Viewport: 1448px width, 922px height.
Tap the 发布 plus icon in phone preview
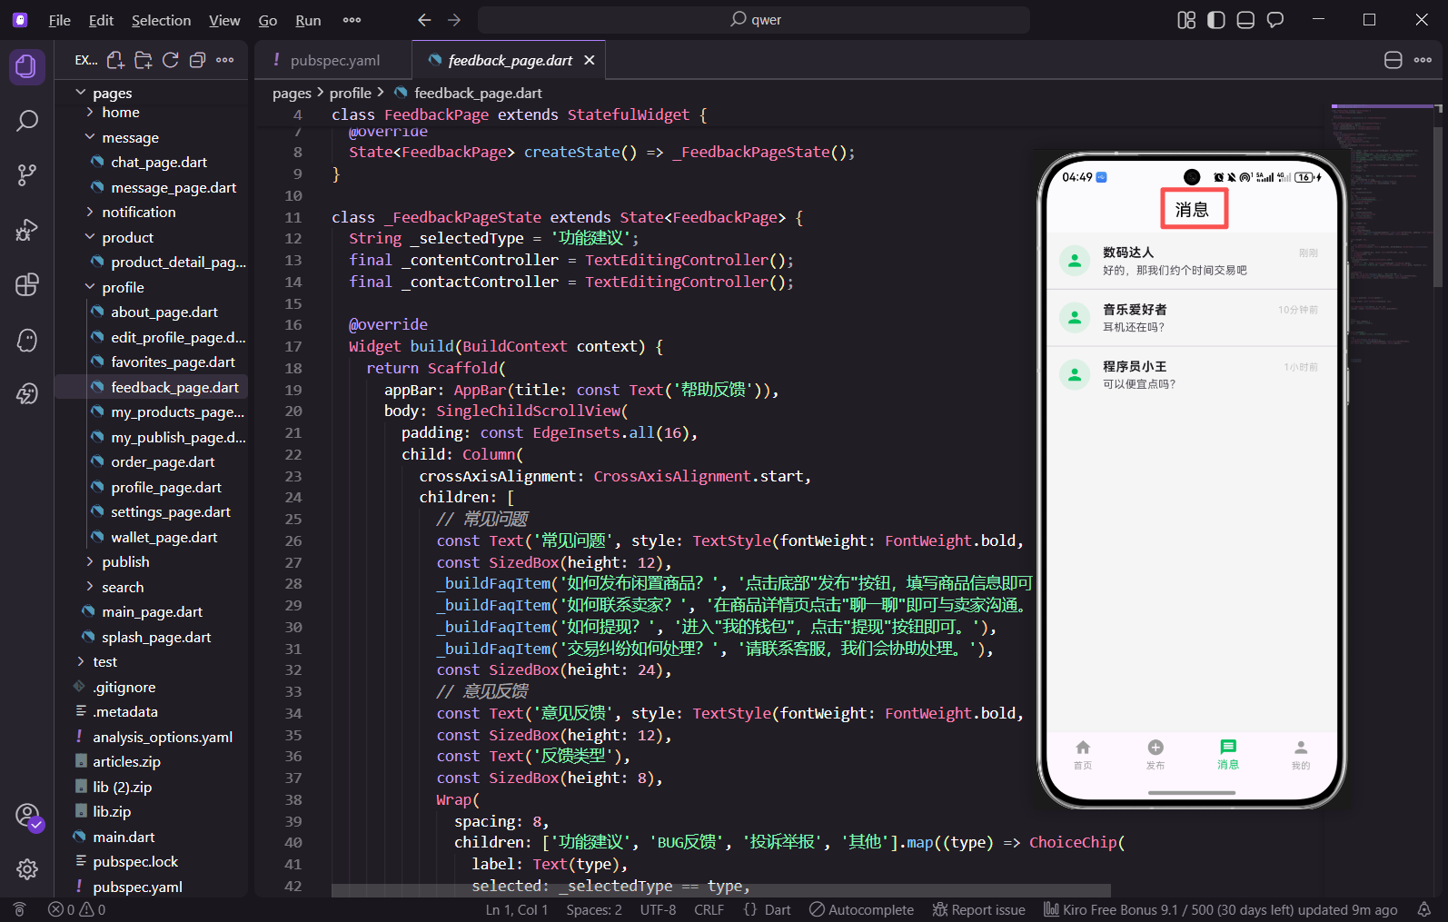tap(1155, 754)
